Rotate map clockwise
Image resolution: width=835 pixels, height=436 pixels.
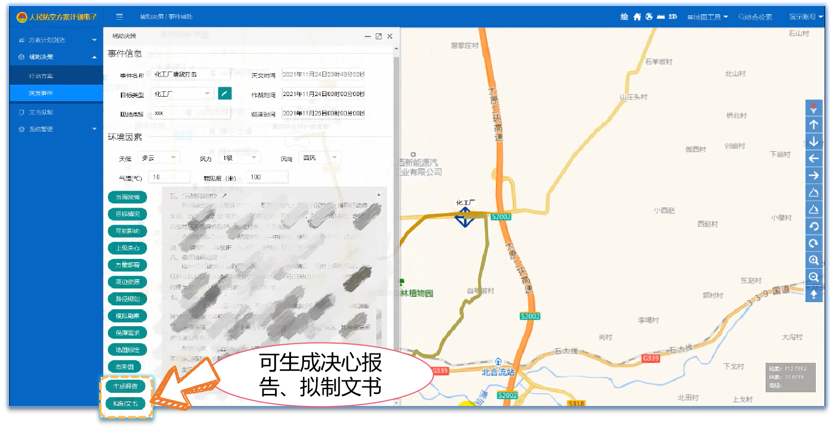click(x=814, y=243)
